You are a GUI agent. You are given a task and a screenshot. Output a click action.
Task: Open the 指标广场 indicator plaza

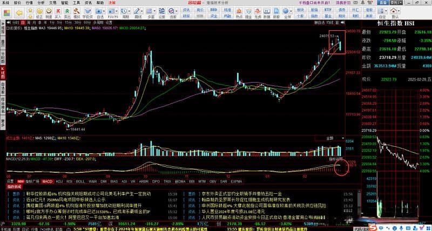(32, 181)
